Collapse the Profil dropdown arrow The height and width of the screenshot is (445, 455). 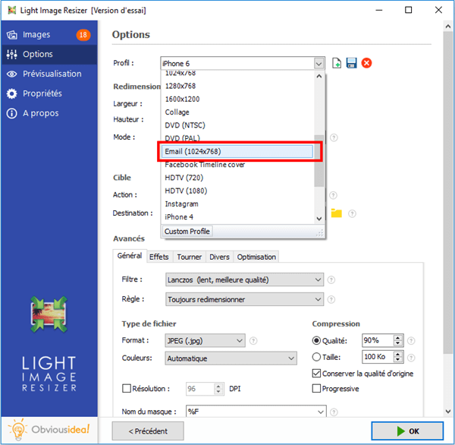coord(319,64)
